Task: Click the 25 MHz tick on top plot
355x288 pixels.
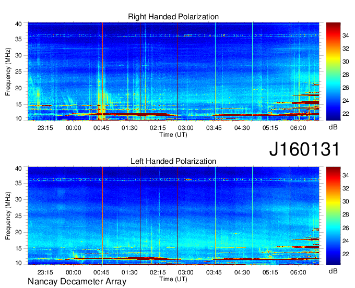Action: pos(18,72)
